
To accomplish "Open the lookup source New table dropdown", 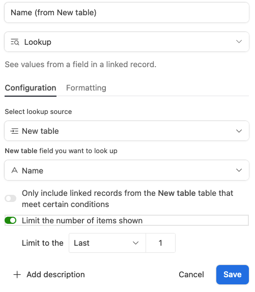I will pyautogui.click(x=127, y=131).
